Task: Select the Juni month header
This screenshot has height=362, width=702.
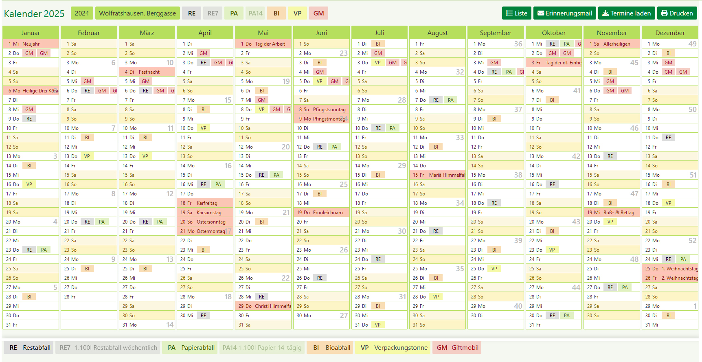Action: click(x=321, y=33)
